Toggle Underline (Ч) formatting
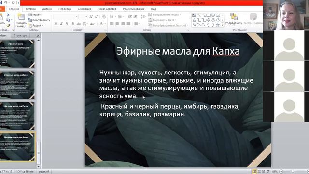This screenshot has width=309, height=174. coord(67,24)
